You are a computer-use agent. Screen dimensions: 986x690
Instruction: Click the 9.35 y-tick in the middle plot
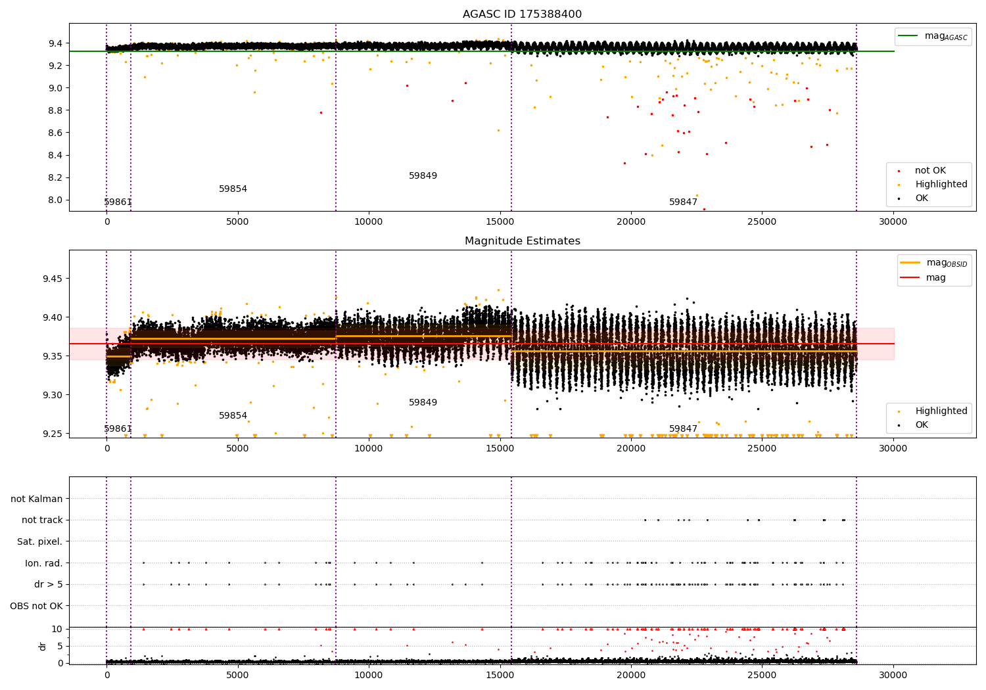pos(53,356)
